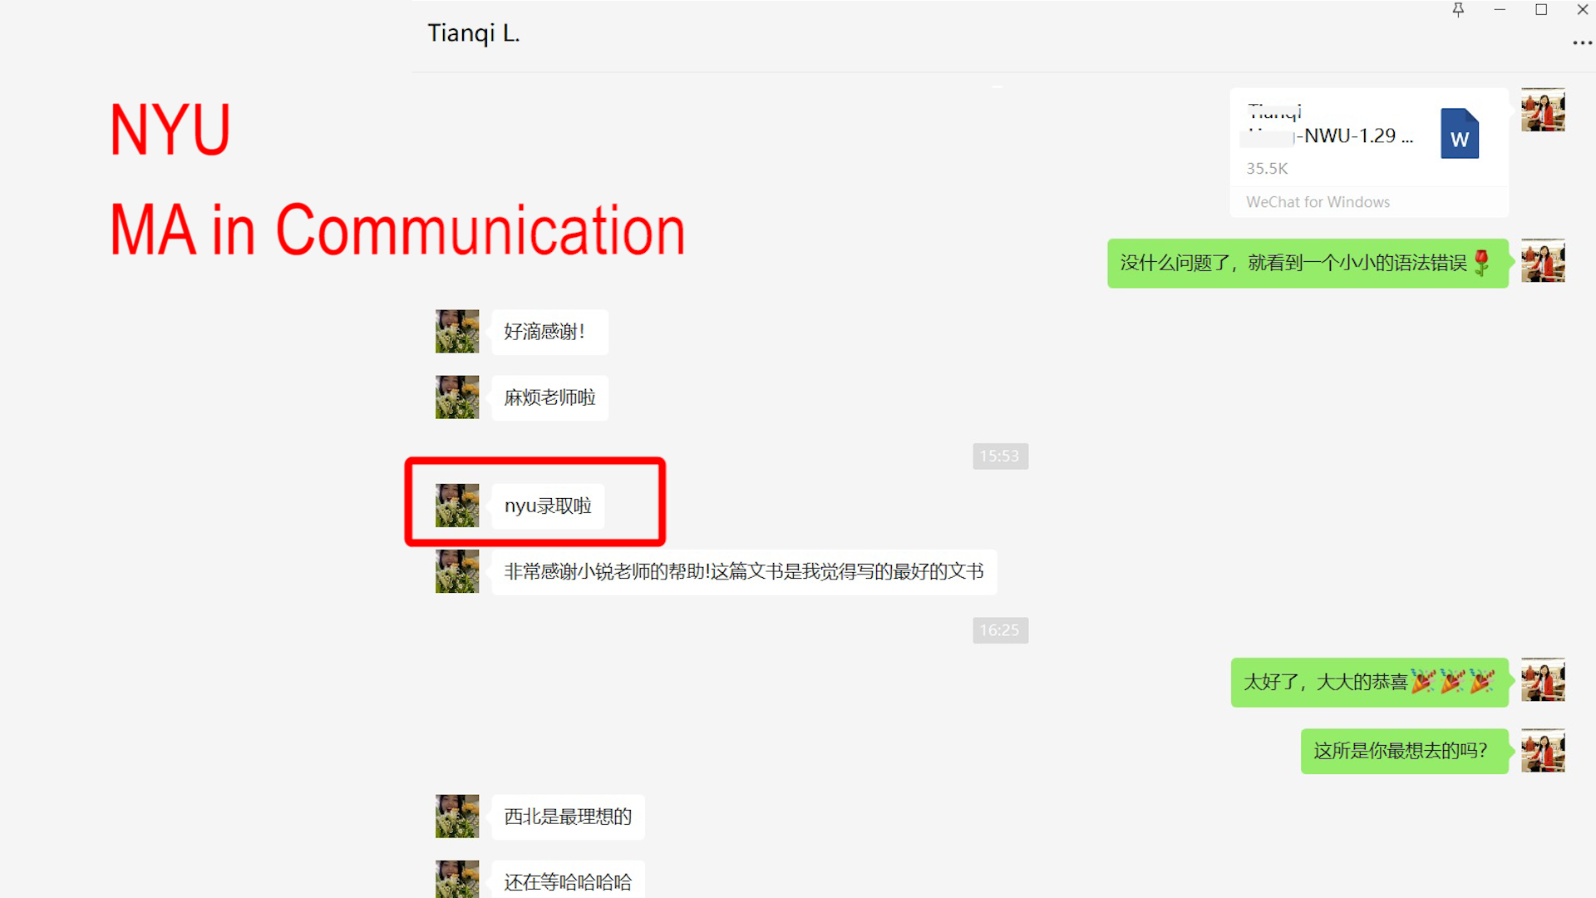Screen dimensions: 1596x898
Task: Select the long thank-you message about 文书
Action: [744, 571]
